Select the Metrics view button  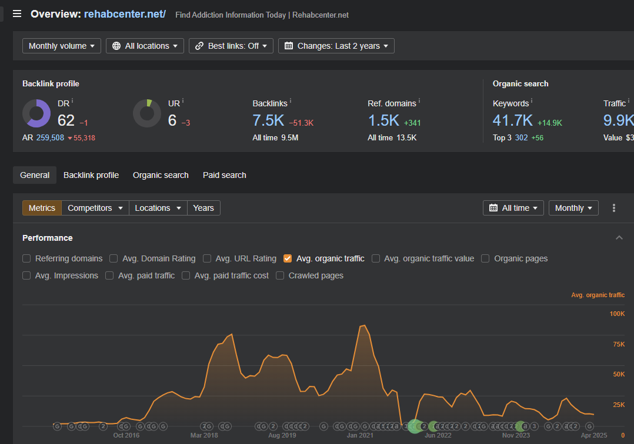(42, 208)
